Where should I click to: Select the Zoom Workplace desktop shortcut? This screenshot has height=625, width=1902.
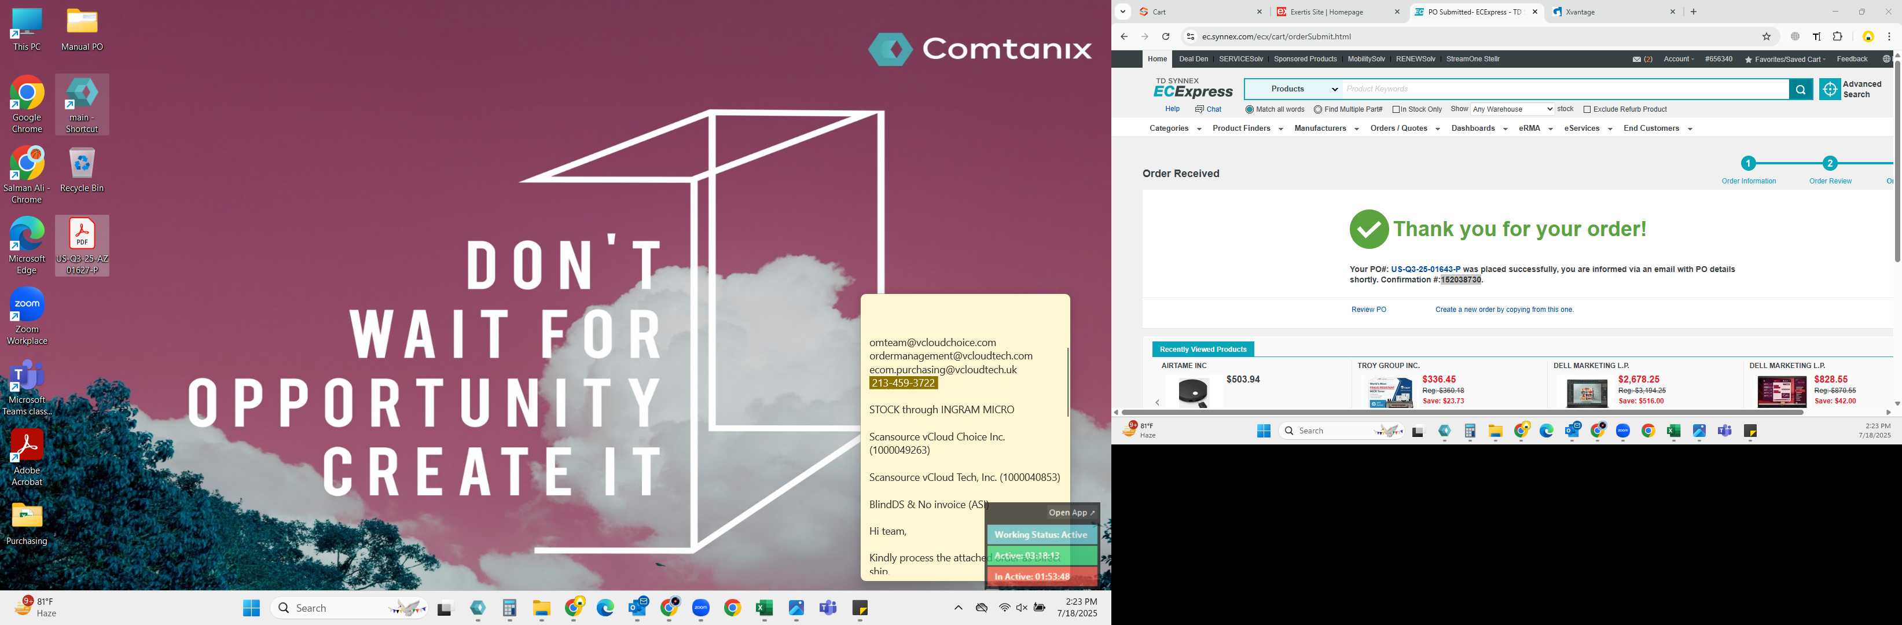tap(27, 316)
